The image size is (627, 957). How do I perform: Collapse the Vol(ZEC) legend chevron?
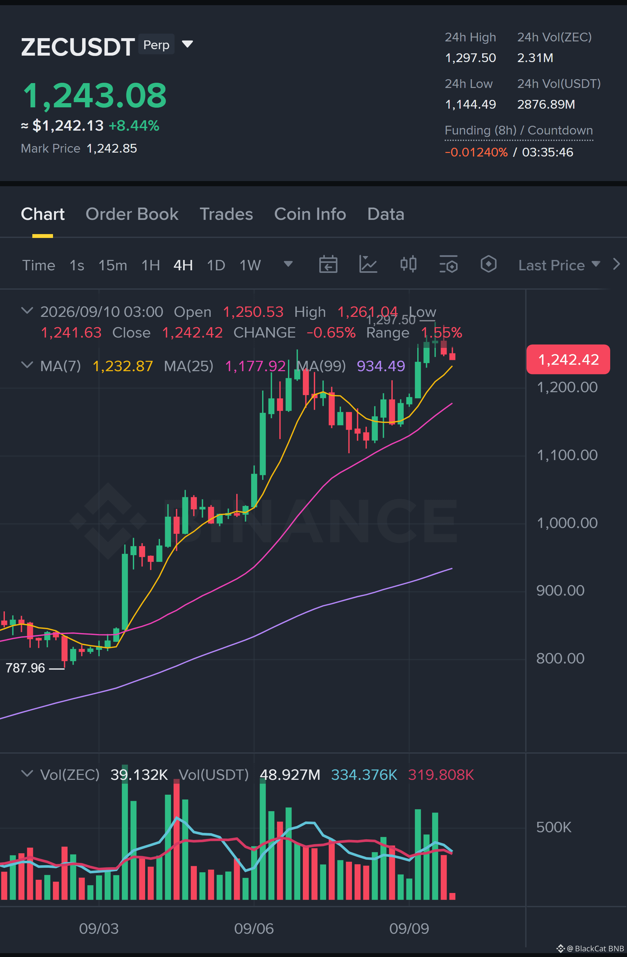click(27, 774)
